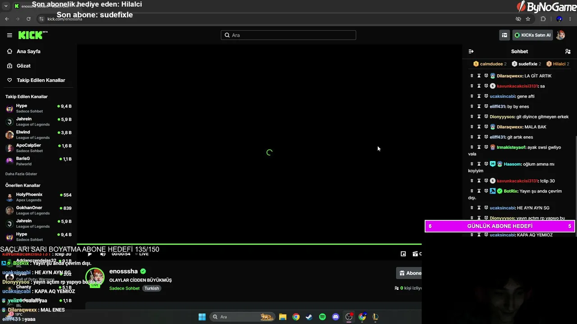Ban Irmakisteyaof from the chat

486,147
